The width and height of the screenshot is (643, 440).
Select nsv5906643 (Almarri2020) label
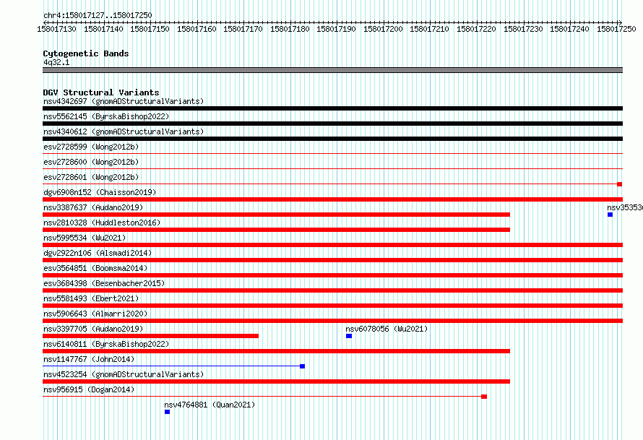95,314
